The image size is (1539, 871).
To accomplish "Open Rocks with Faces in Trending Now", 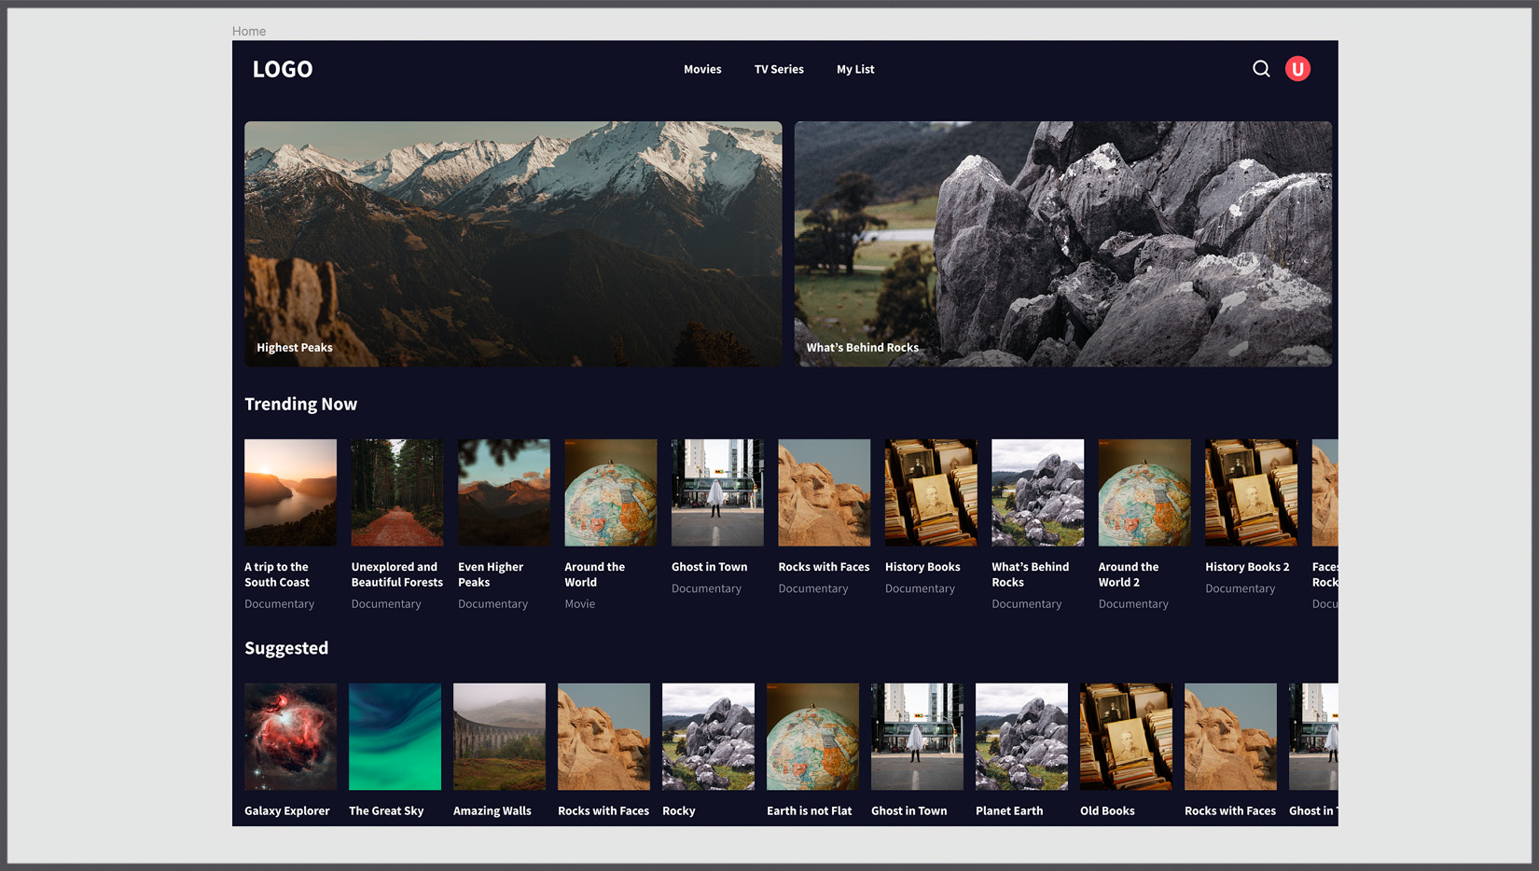I will (824, 492).
